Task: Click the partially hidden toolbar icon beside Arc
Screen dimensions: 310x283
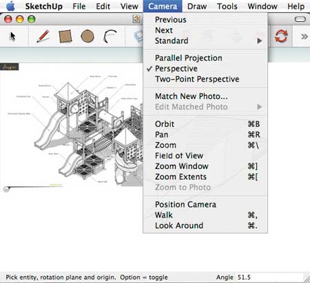Action: pos(138,36)
